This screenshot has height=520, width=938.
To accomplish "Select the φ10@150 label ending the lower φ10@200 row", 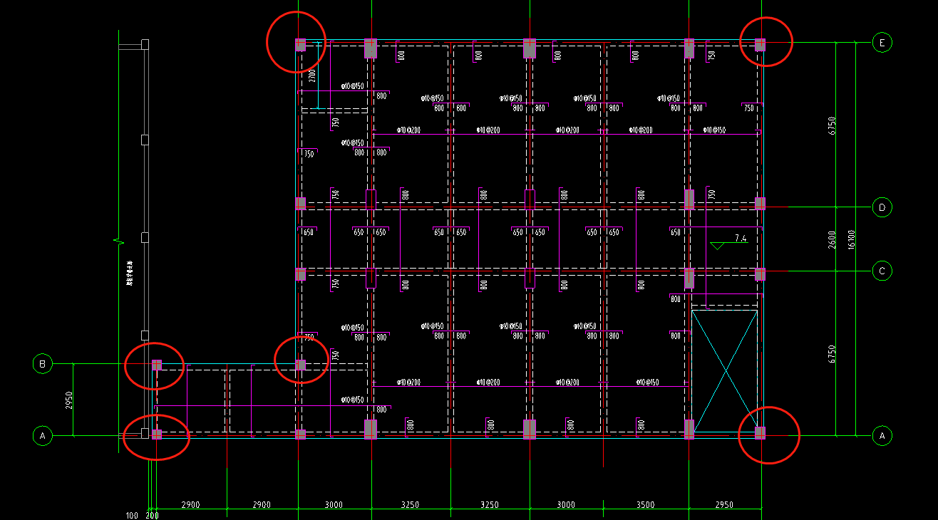I will [x=647, y=383].
